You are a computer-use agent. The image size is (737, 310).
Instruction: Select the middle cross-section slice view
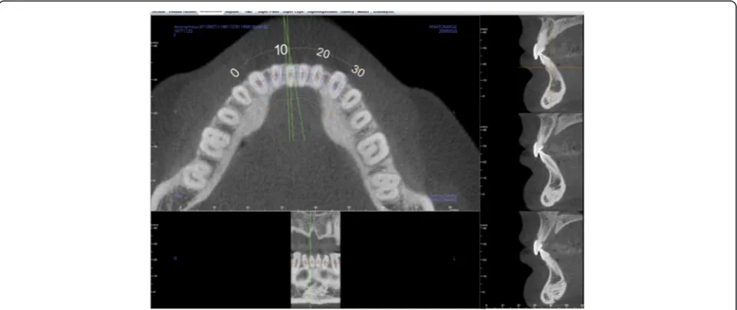click(x=551, y=161)
